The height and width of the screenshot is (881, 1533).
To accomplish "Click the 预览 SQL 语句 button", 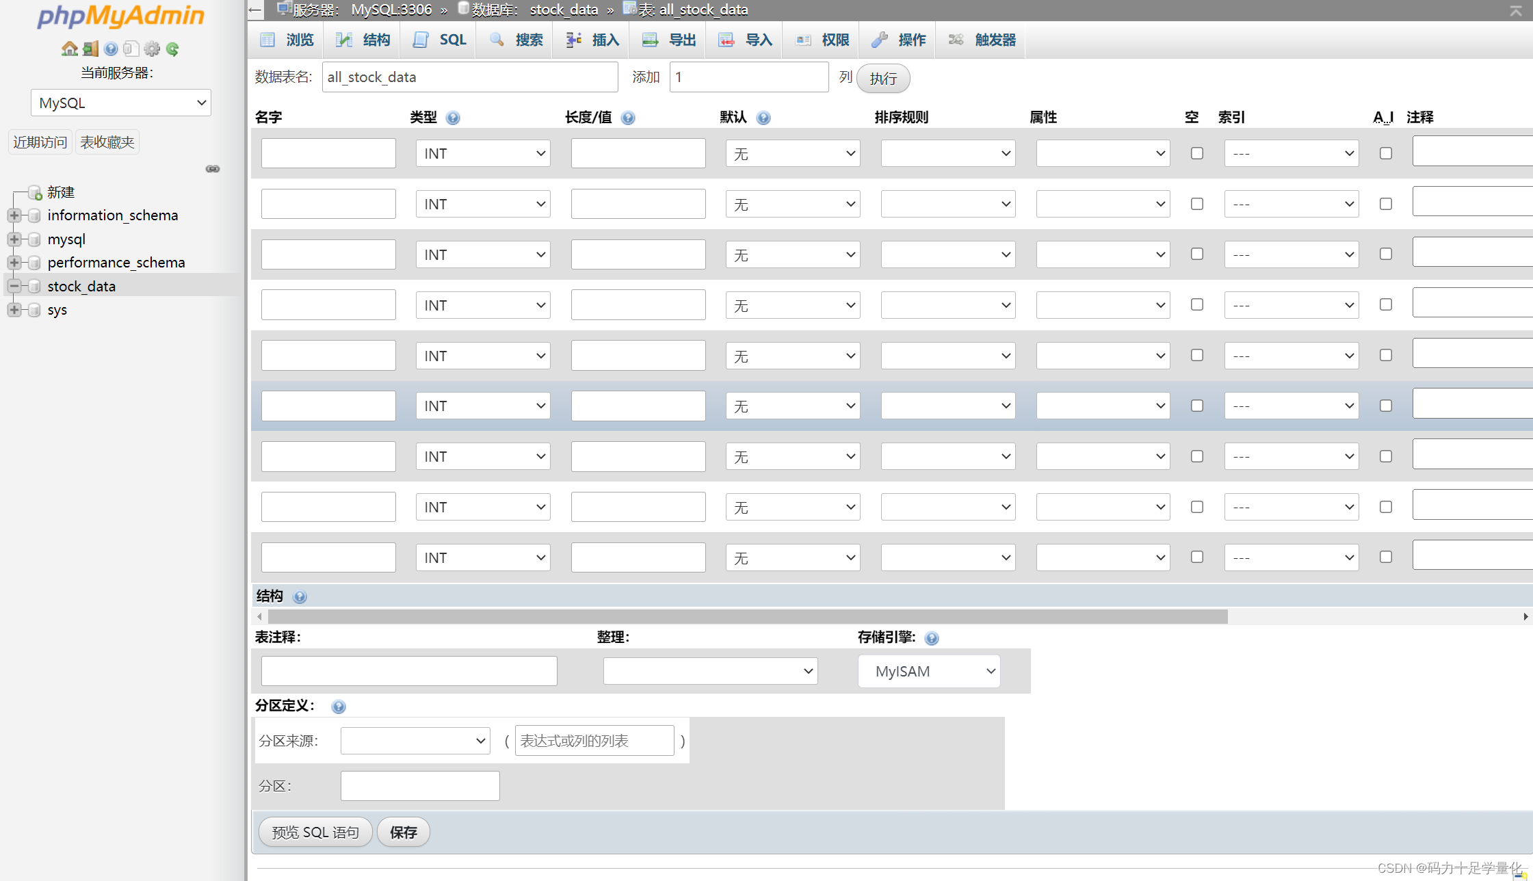I will pyautogui.click(x=315, y=832).
